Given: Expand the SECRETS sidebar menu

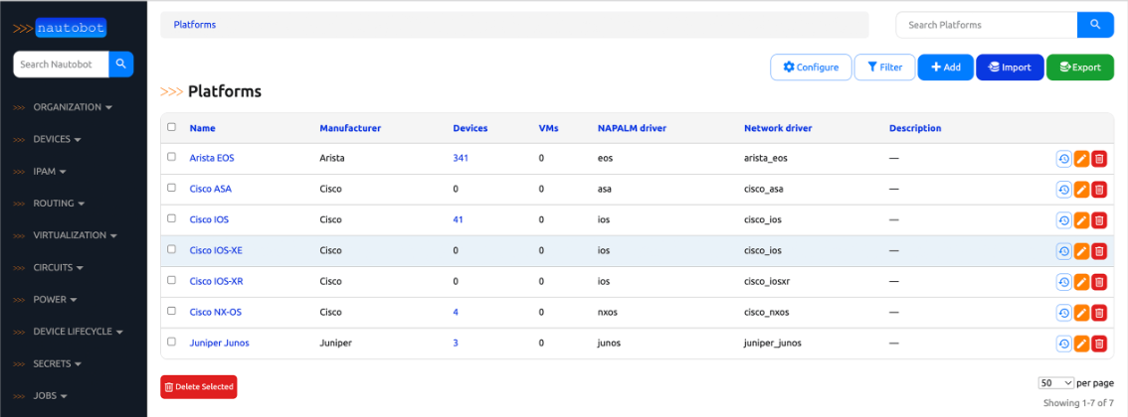Looking at the screenshot, I should [x=57, y=364].
